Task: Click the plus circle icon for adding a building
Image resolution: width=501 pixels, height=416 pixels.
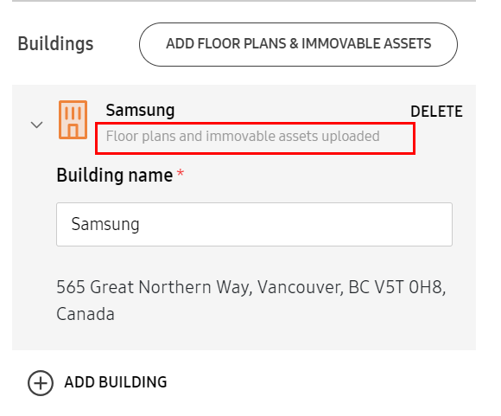Action: [41, 383]
